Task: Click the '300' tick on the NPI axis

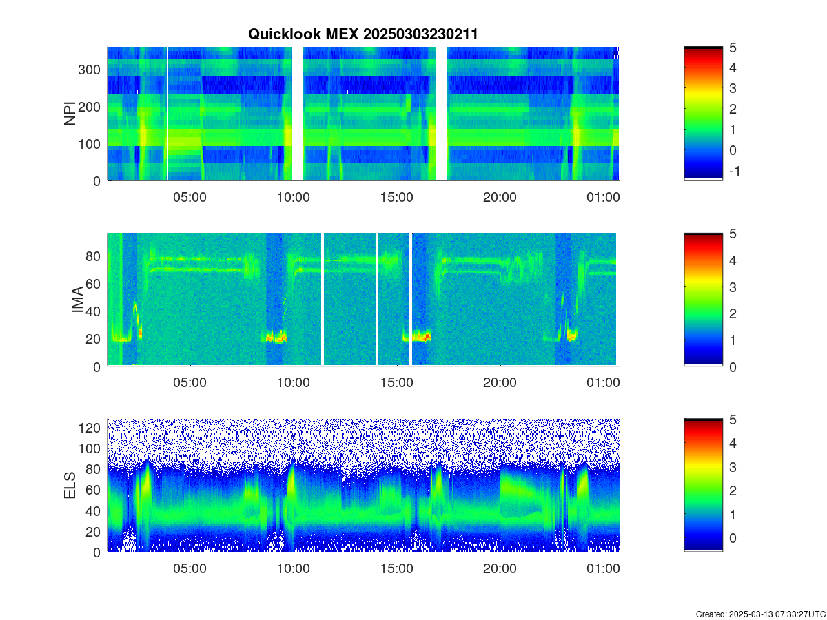Action: point(90,69)
